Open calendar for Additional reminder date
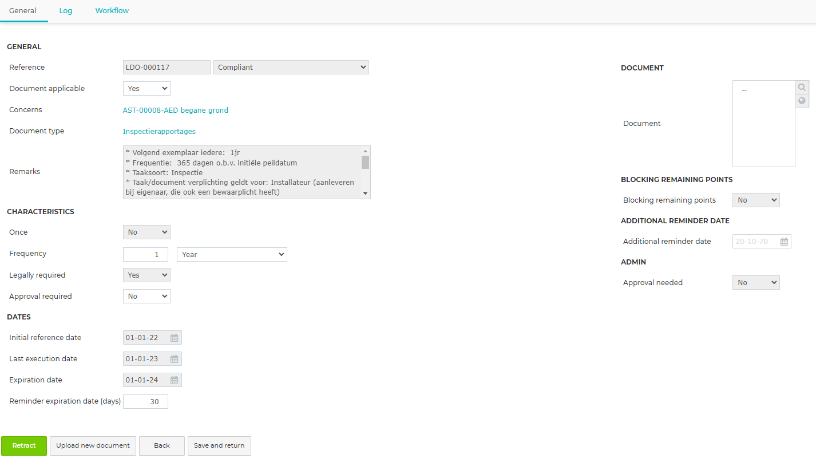816x462 pixels. tap(785, 242)
